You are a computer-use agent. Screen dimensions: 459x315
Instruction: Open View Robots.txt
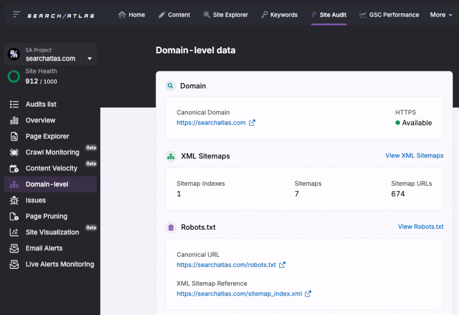(x=420, y=227)
